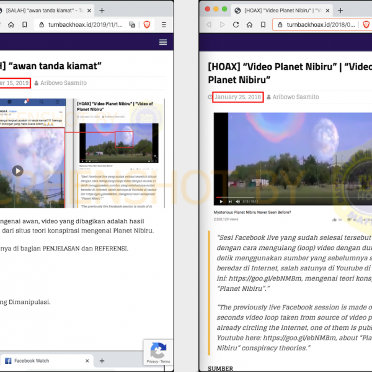
Task: Play the Facebook video thumbnail in left article
Action: (x=18, y=171)
